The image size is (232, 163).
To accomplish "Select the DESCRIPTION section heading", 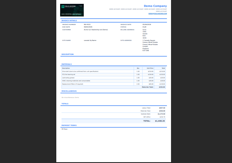I will (68, 54).
